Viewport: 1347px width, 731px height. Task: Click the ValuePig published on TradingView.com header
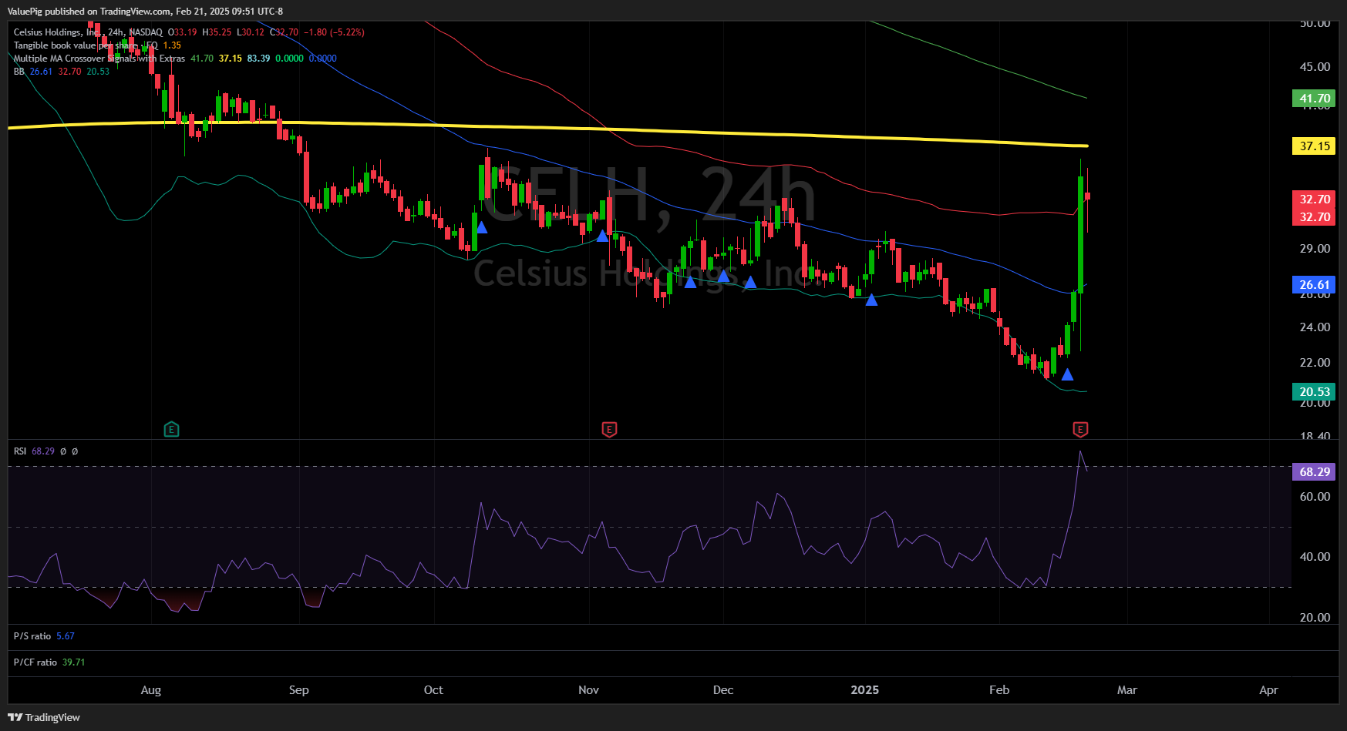click(145, 11)
